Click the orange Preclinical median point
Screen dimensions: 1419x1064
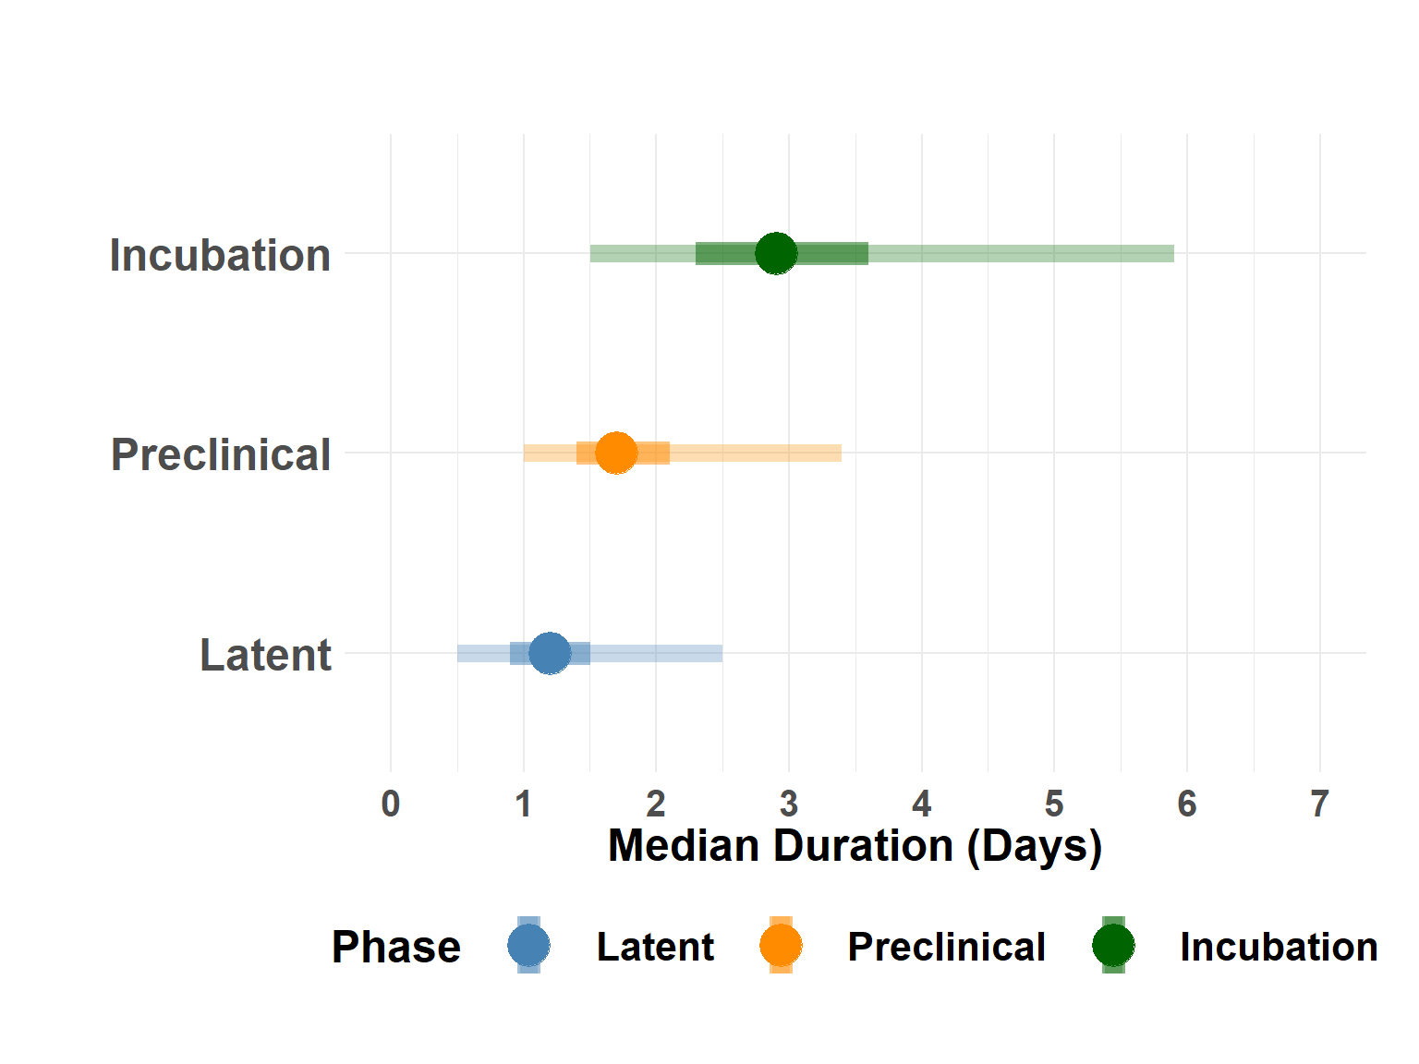tap(616, 453)
